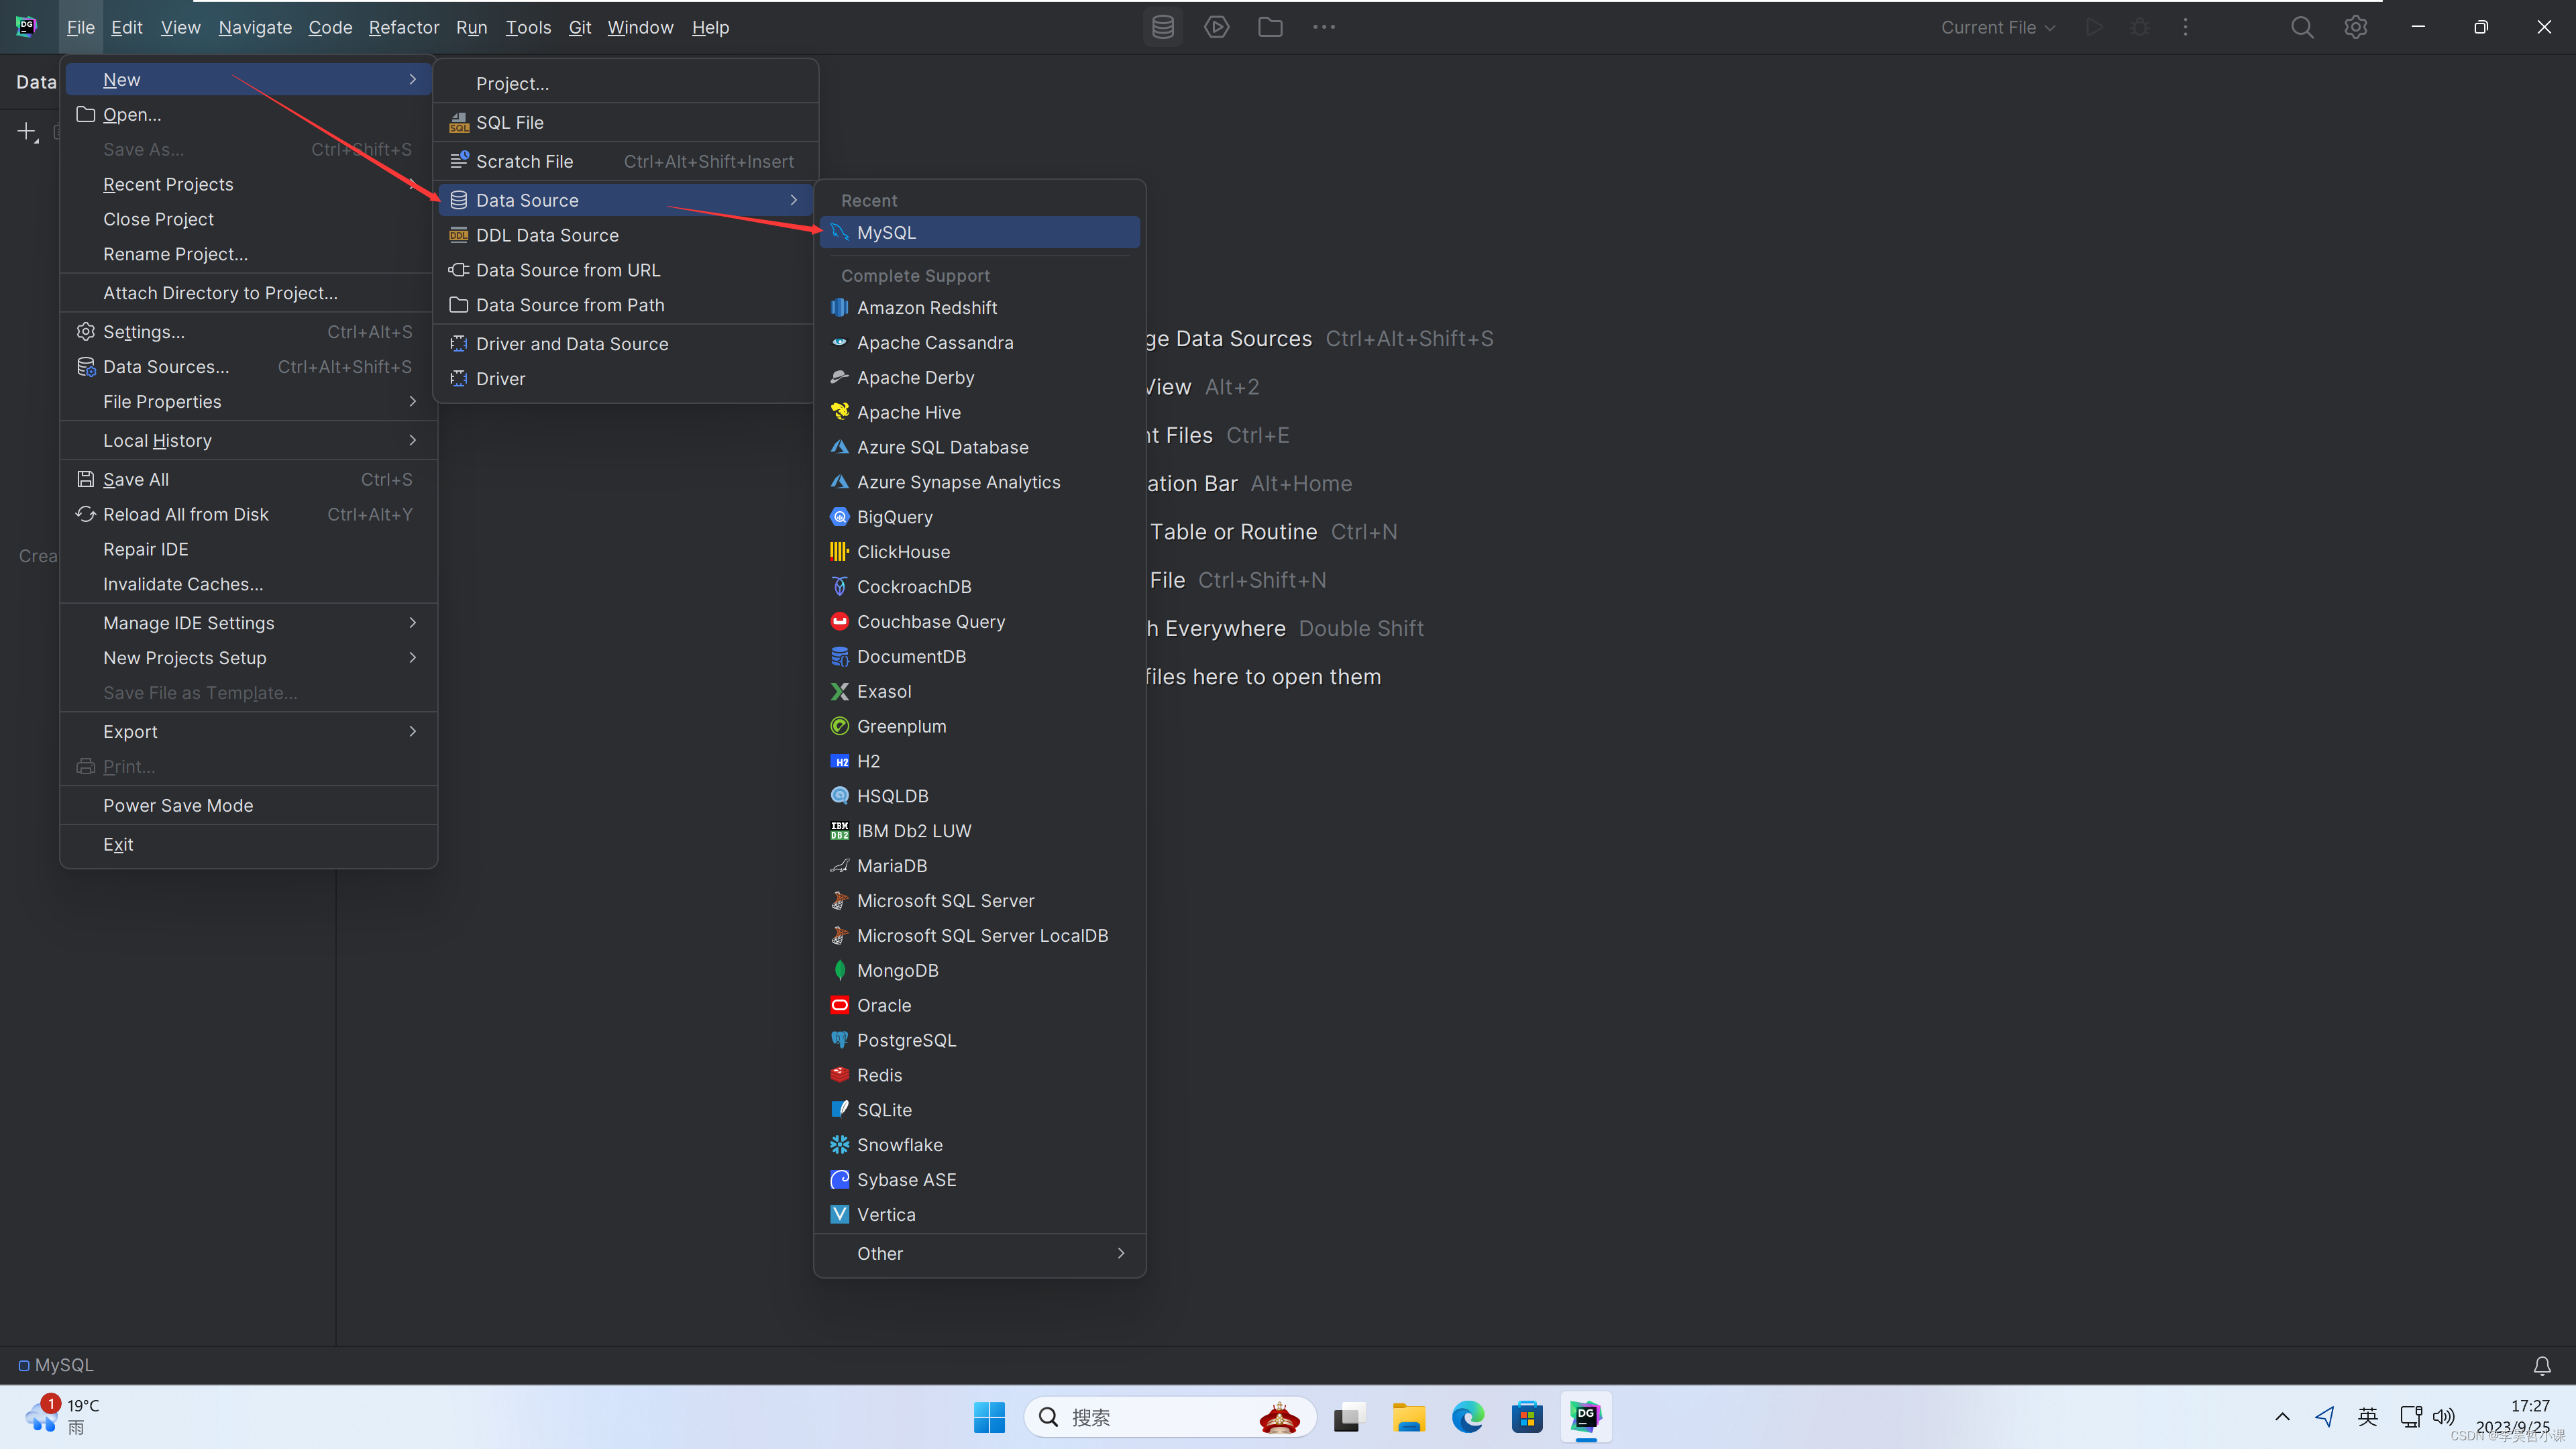Open Windows Start button on taskbar
Image resolution: width=2576 pixels, height=1449 pixels.
[x=989, y=1417]
